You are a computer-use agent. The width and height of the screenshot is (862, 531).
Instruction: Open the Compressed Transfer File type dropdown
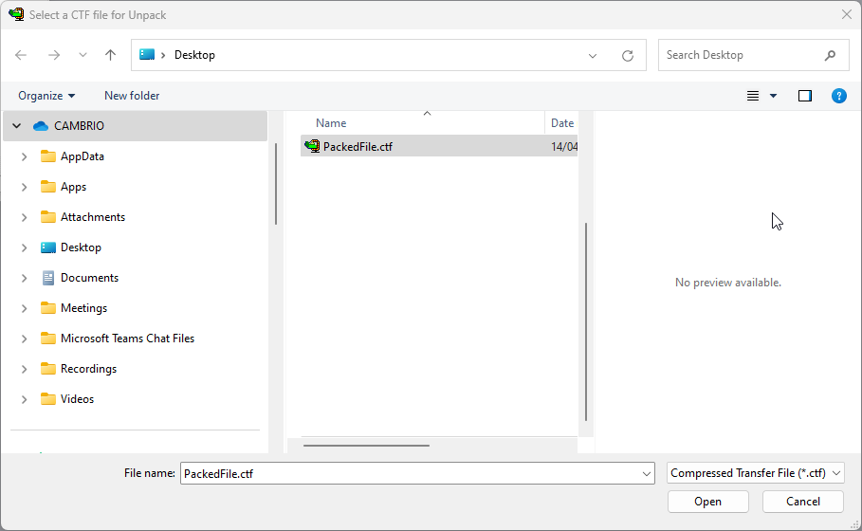[755, 473]
